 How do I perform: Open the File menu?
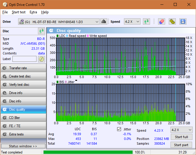(5, 12)
